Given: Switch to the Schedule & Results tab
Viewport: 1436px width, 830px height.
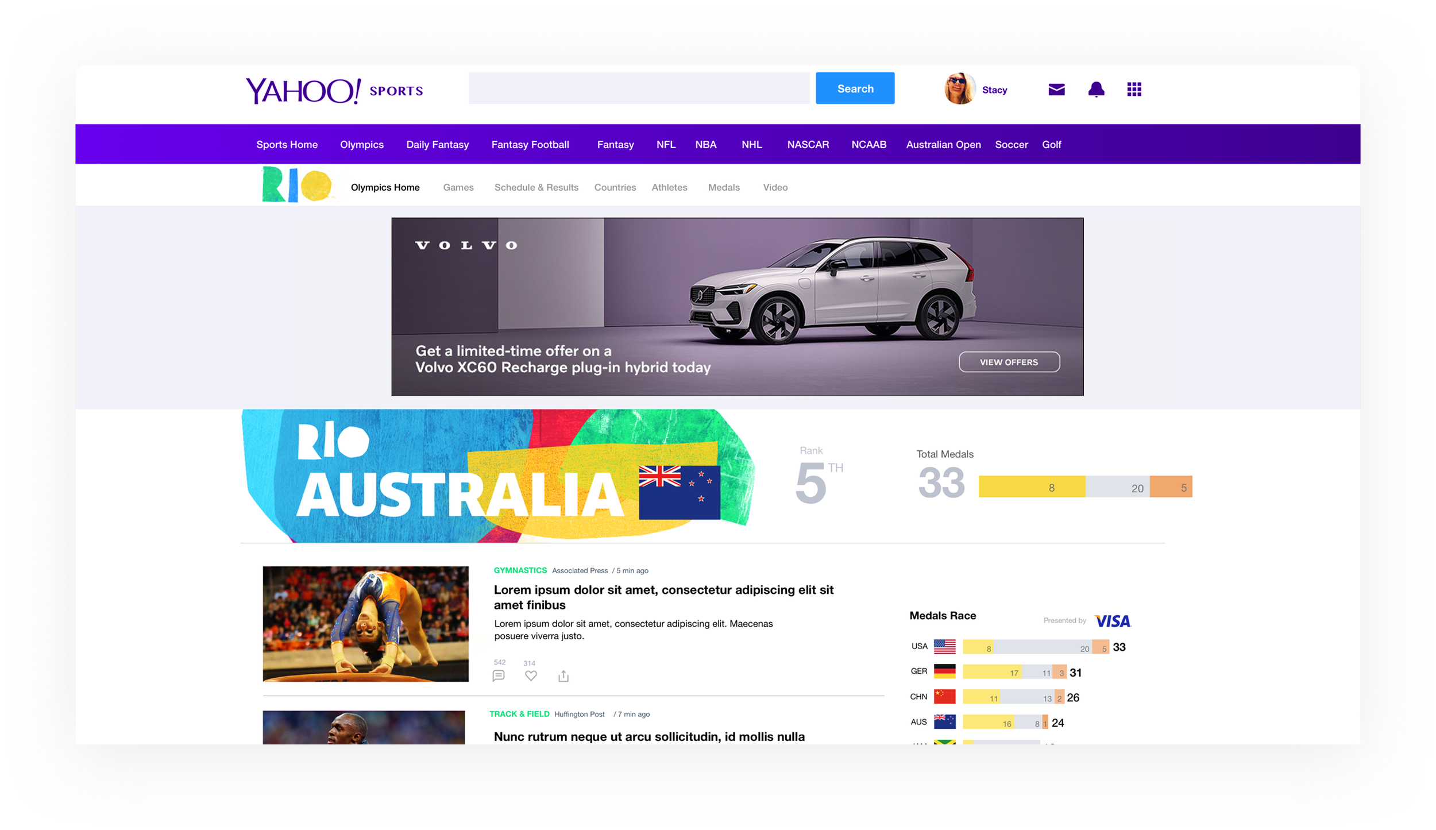Looking at the screenshot, I should 536,187.
